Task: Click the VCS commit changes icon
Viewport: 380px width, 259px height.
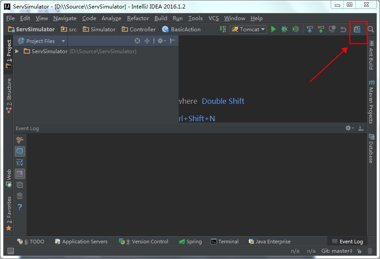Action: [321, 30]
